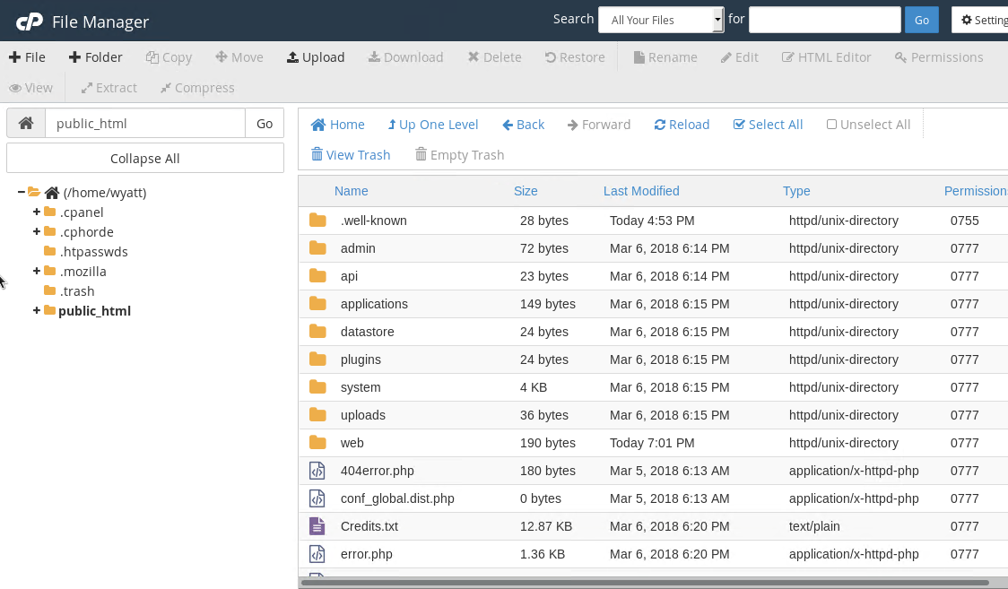Click the datastore folder icon

coord(317,332)
